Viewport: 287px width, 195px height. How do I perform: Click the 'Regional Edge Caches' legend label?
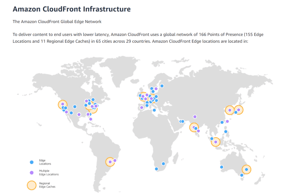[x=47, y=185]
